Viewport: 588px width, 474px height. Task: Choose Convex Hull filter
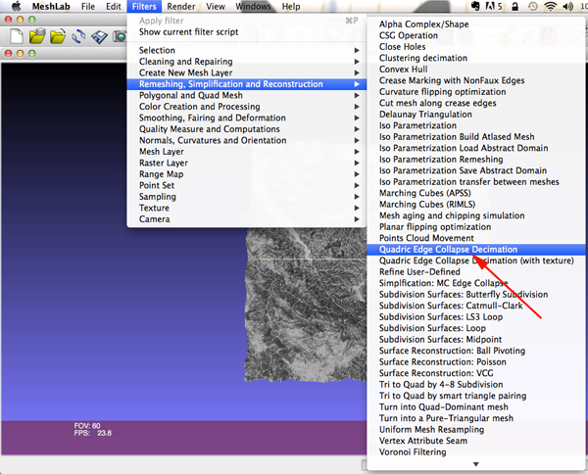(476, 69)
